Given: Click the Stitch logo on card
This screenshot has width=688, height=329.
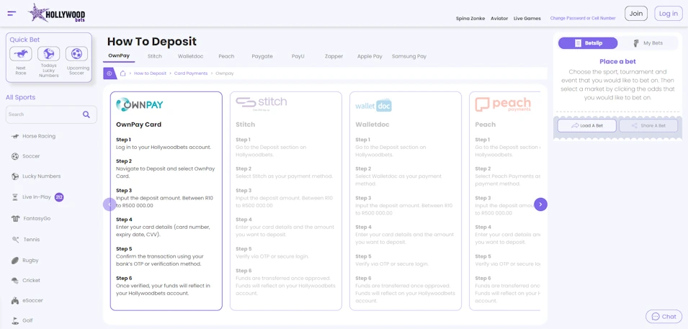Looking at the screenshot, I should (261, 104).
